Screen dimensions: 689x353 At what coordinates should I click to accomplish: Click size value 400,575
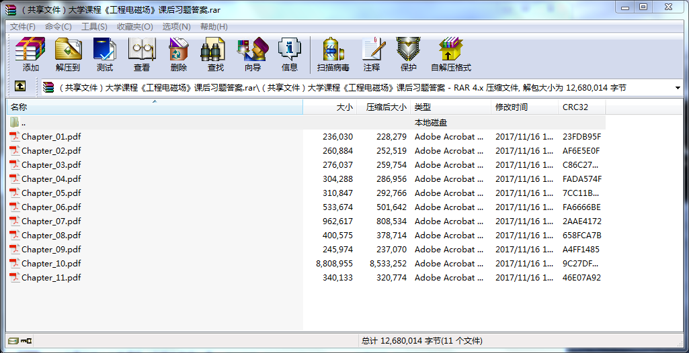click(x=337, y=235)
